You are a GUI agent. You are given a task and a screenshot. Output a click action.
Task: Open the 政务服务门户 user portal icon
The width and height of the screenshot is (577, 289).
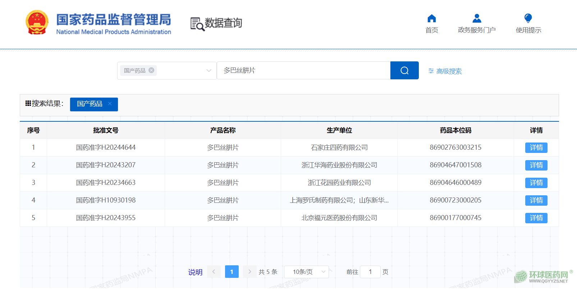coord(476,19)
